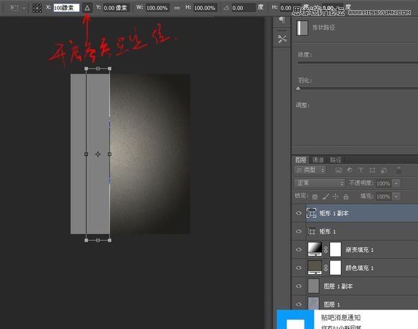Click the H height percentage field
Viewport: 418px width, 329px height.
click(x=205, y=8)
